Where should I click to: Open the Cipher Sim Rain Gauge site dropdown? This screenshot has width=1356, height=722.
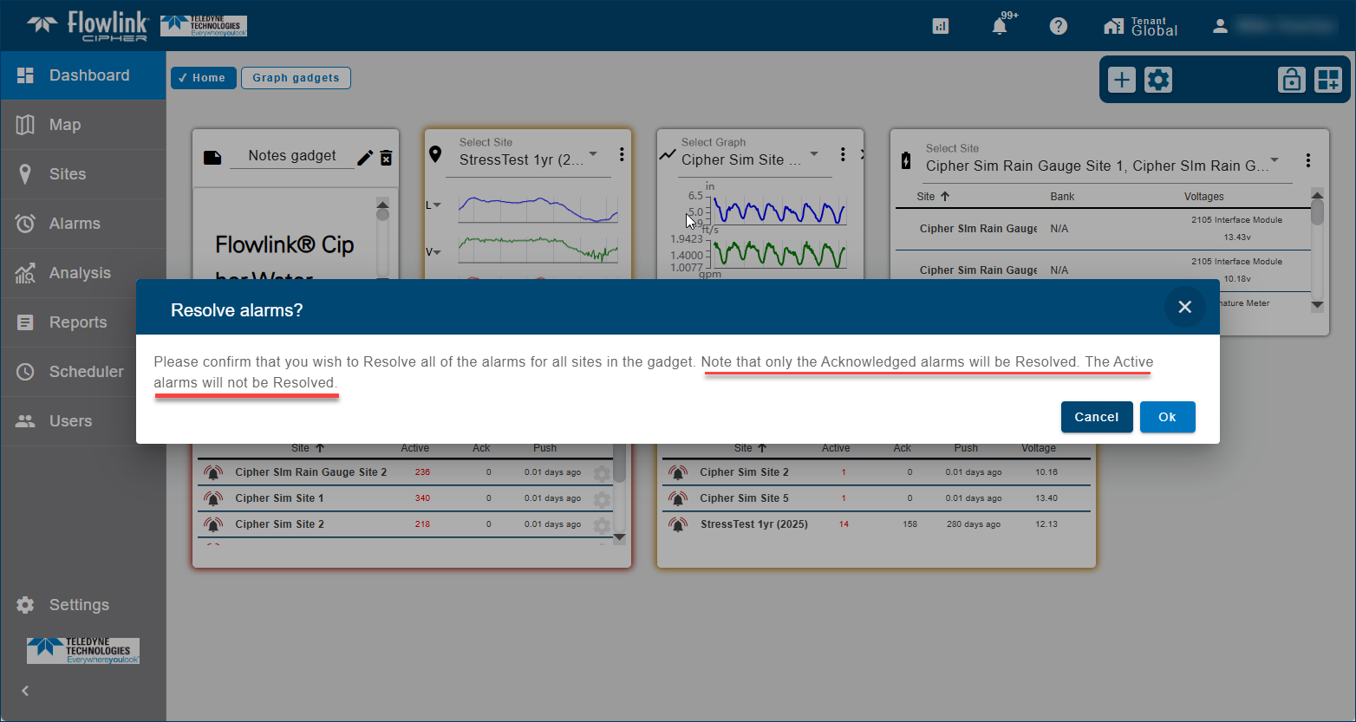(x=1275, y=160)
